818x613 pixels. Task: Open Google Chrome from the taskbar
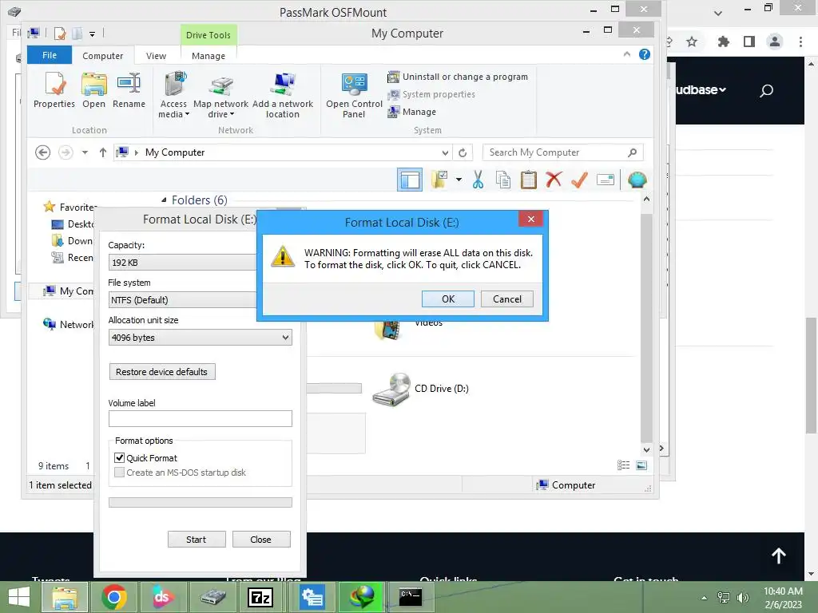(114, 597)
